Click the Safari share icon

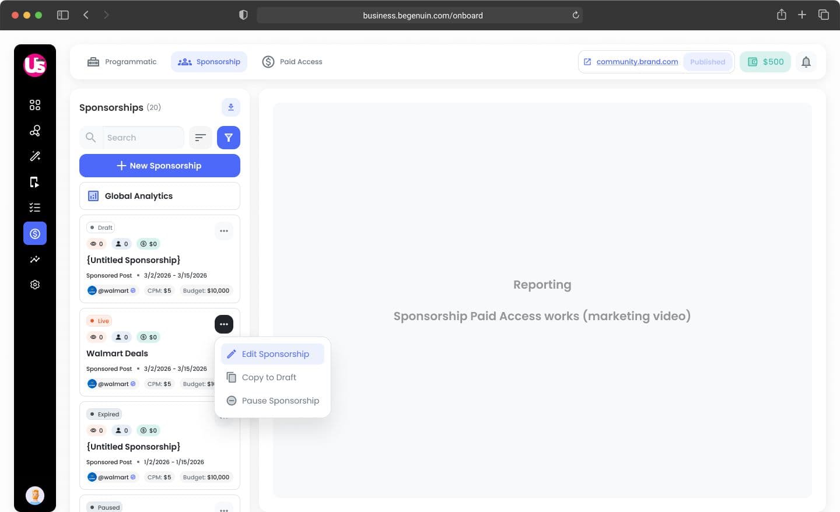(782, 15)
